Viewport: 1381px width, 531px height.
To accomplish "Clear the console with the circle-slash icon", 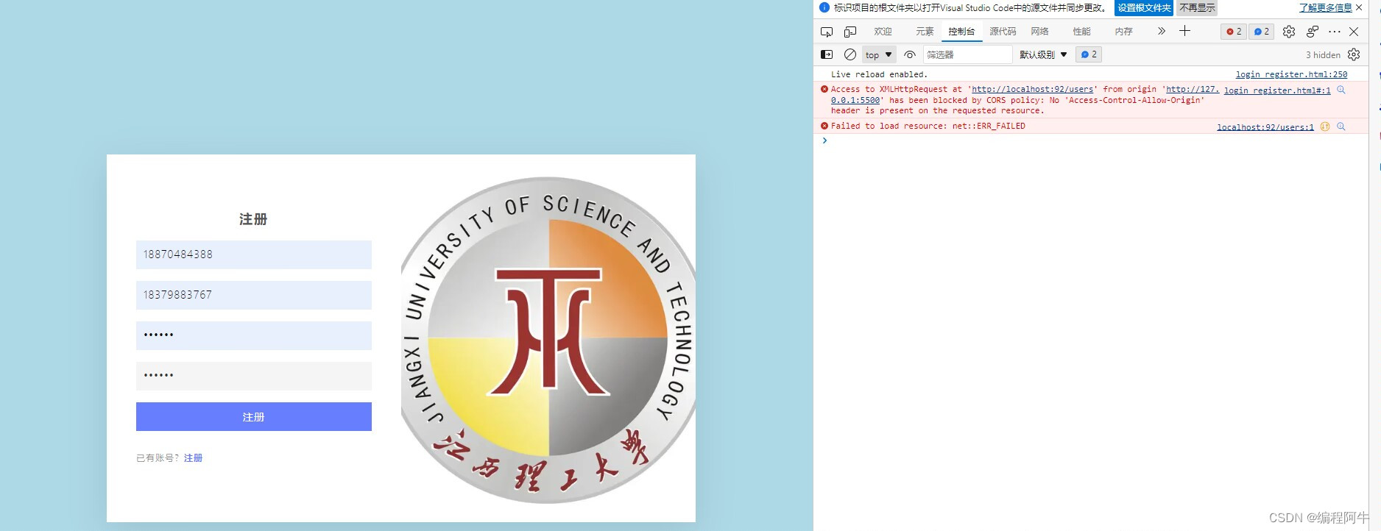I will point(850,54).
